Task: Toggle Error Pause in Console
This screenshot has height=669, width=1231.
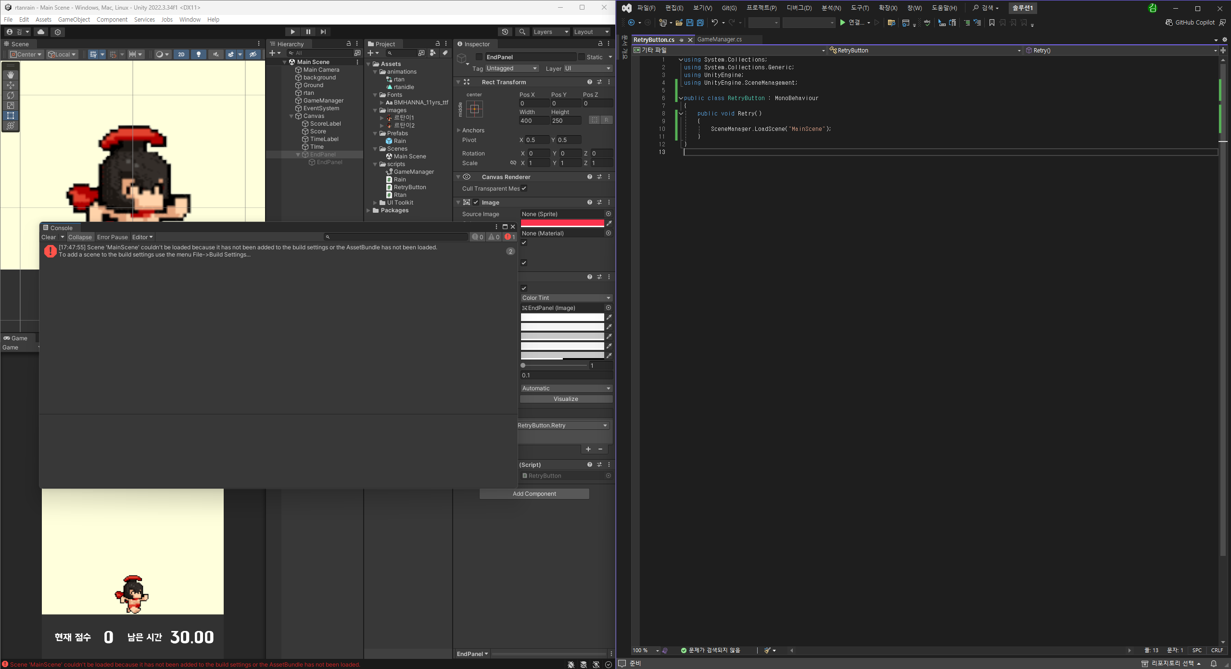Action: [113, 237]
